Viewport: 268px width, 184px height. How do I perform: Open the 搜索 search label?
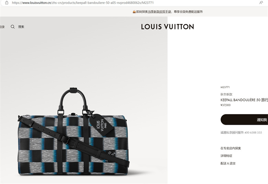point(21,27)
